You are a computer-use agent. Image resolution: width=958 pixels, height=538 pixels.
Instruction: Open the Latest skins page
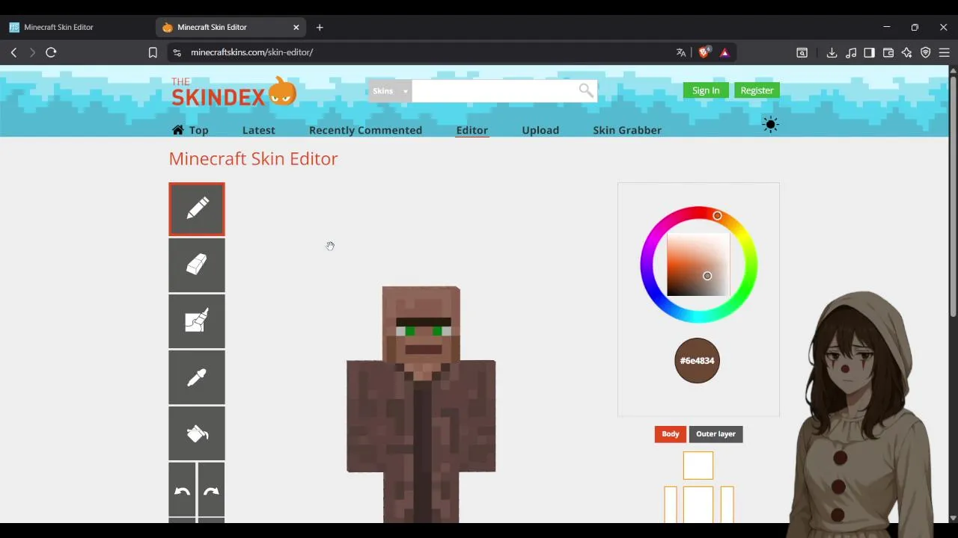tap(258, 130)
